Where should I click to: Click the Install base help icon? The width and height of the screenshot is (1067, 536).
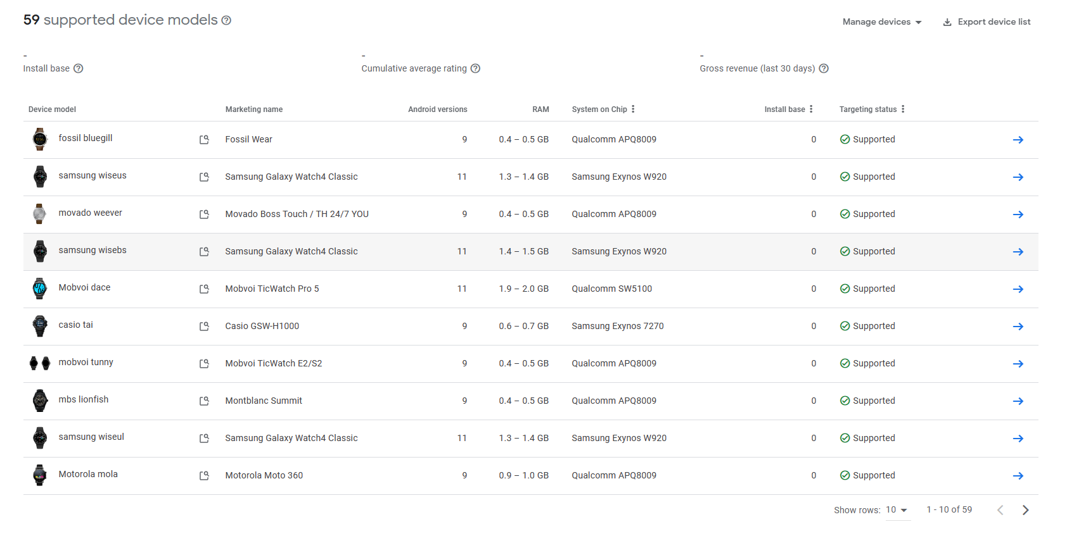click(x=79, y=68)
